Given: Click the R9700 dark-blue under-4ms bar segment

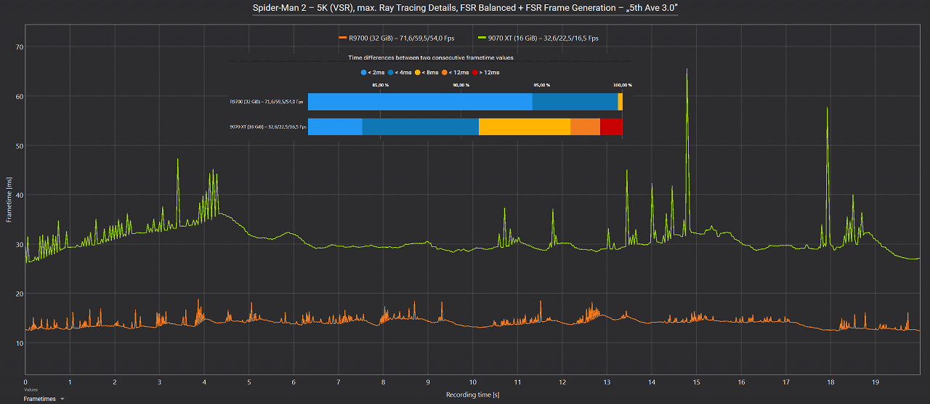Looking at the screenshot, I should [575, 102].
